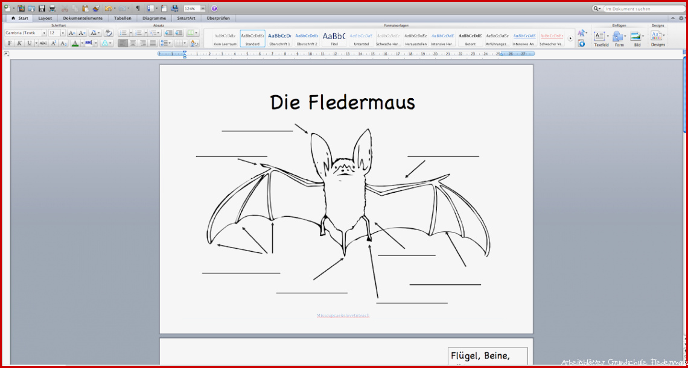Image resolution: width=688 pixels, height=368 pixels.
Task: Switch to the Layout tab
Action: pos(45,19)
